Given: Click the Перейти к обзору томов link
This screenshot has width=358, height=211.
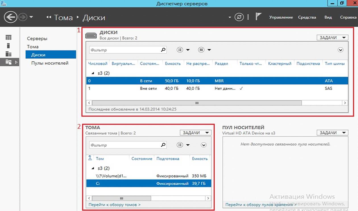Looking at the screenshot, I should pyautogui.click(x=114, y=204).
